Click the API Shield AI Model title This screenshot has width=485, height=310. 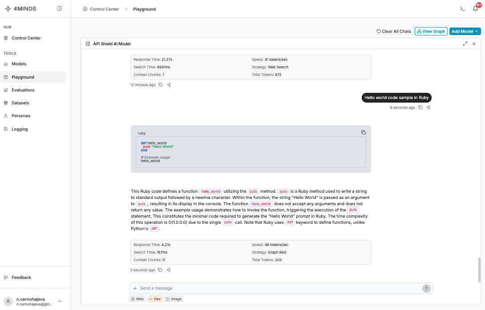click(x=112, y=44)
